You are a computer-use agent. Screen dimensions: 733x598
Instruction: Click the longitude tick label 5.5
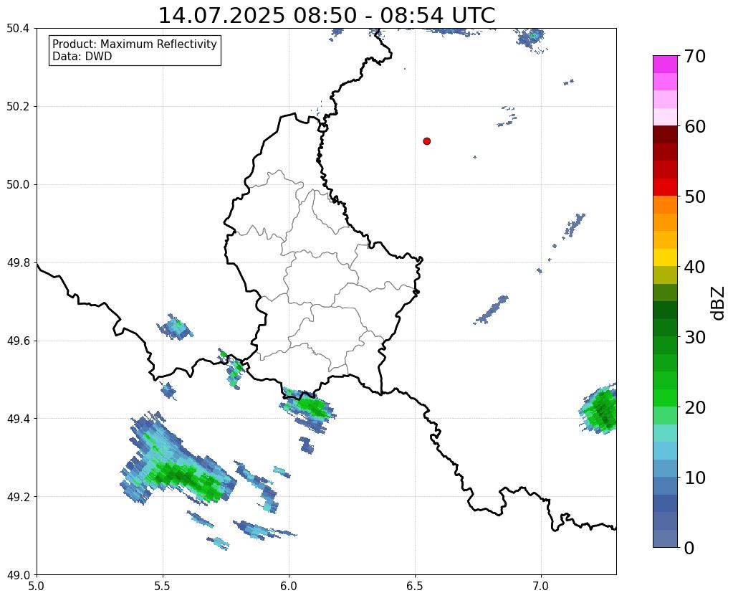click(163, 586)
